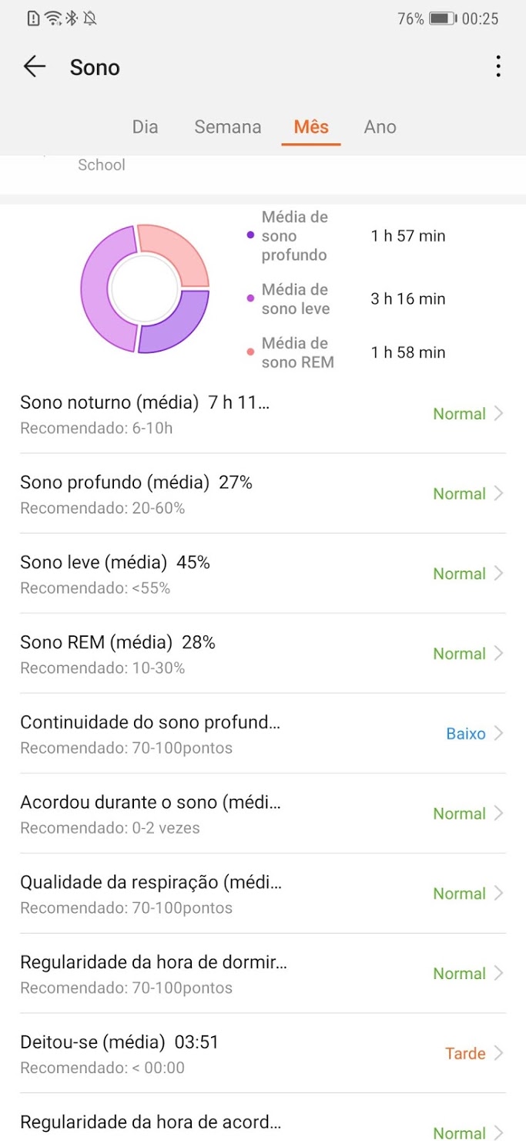This screenshot has width=526, height=1141.
Task: Tap the Baixo status for deep sleep continuity
Action: (x=466, y=734)
